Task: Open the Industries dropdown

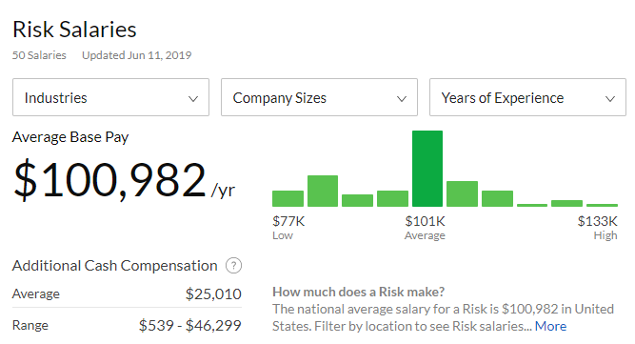Action: point(110,97)
